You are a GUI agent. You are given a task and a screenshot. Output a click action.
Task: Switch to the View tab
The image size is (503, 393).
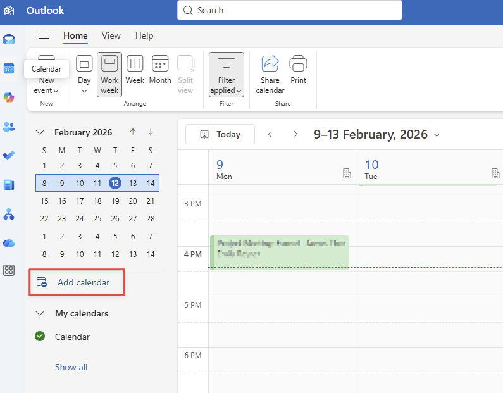pyautogui.click(x=111, y=35)
